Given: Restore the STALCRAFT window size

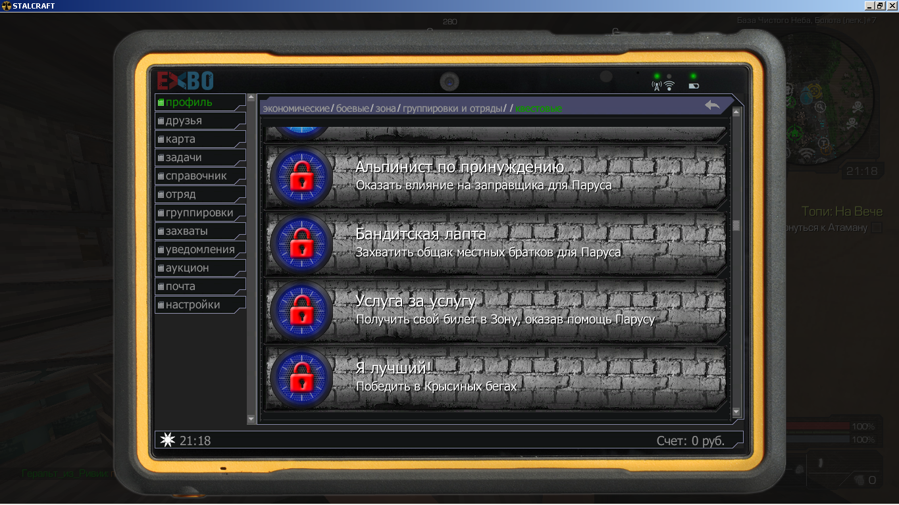Looking at the screenshot, I should (880, 5).
